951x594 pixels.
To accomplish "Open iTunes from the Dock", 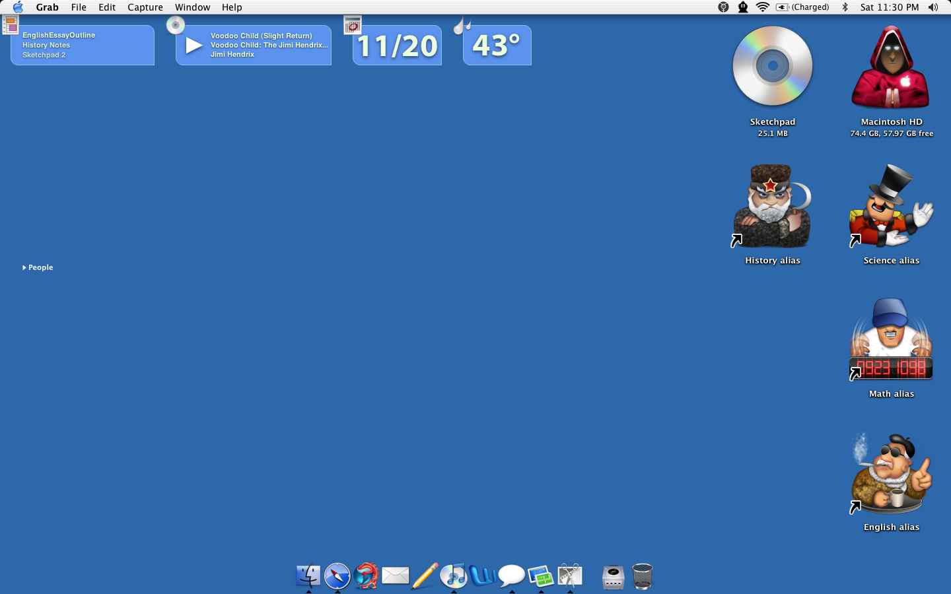I will point(454,576).
